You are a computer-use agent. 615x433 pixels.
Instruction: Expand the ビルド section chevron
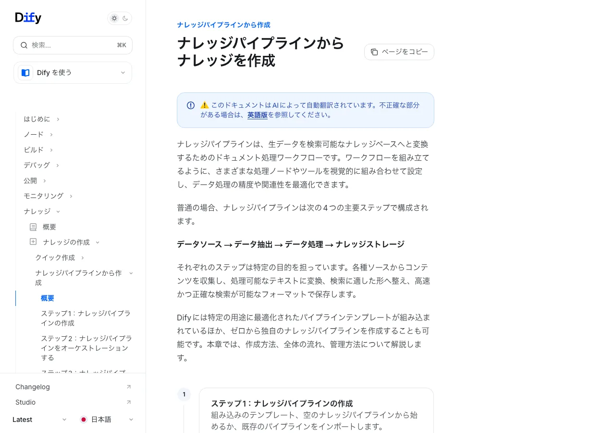51,150
